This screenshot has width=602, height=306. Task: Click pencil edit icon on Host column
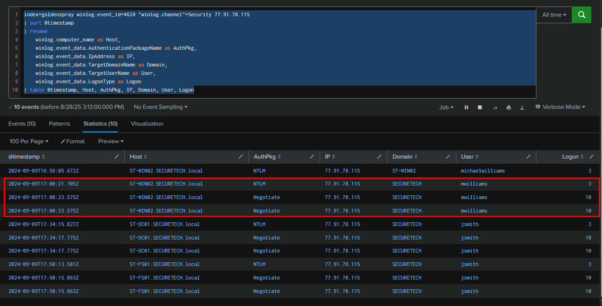241,157
